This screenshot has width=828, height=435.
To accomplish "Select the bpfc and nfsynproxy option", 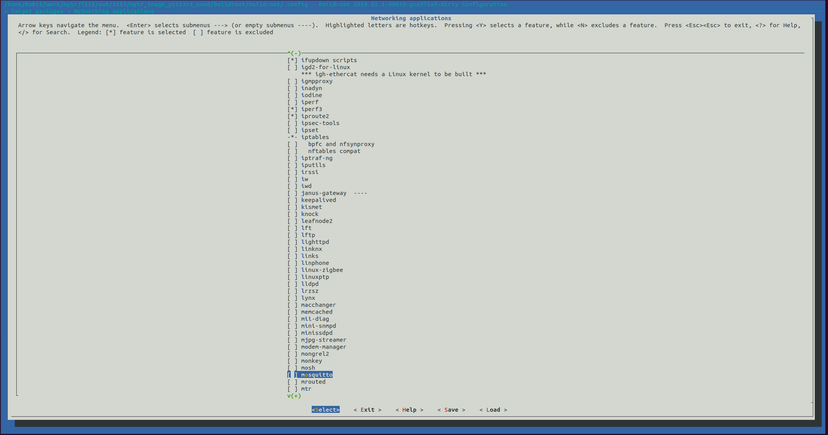I will (341, 144).
